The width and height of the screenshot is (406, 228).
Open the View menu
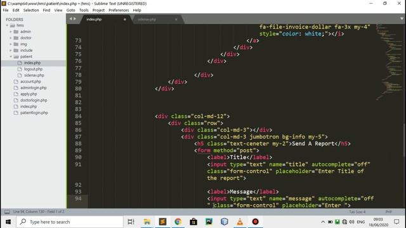58,10
